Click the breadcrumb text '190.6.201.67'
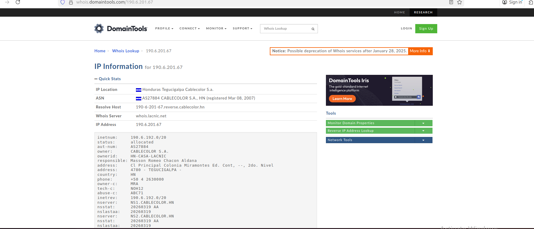The height and width of the screenshot is (229, 534). coord(159,51)
